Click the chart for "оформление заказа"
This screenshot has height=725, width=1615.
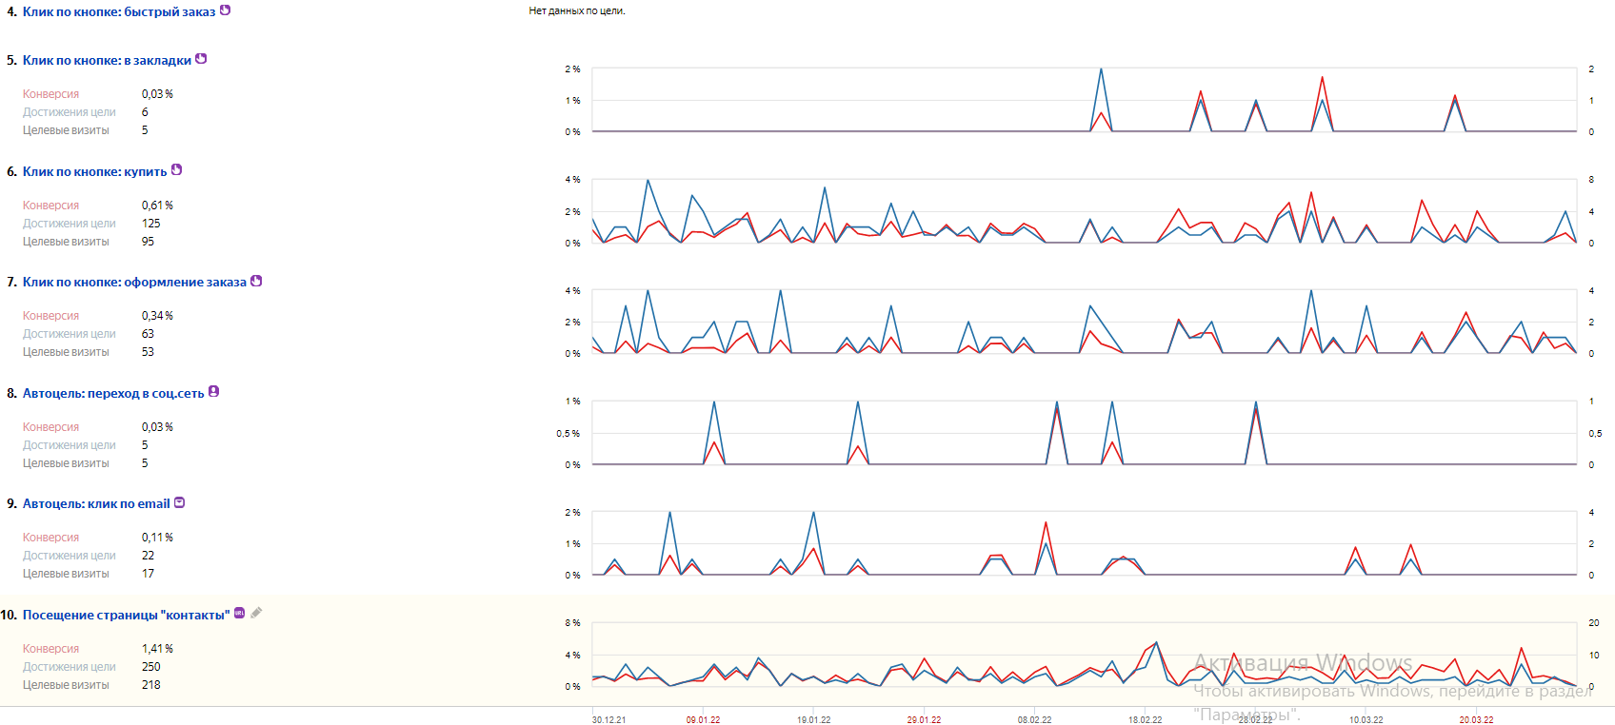(1085, 322)
